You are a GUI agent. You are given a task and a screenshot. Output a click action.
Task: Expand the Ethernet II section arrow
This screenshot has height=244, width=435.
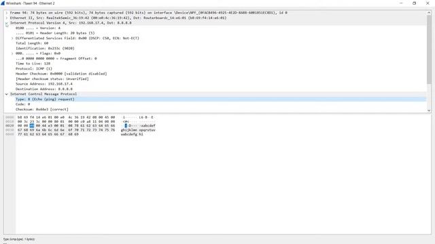[6, 18]
